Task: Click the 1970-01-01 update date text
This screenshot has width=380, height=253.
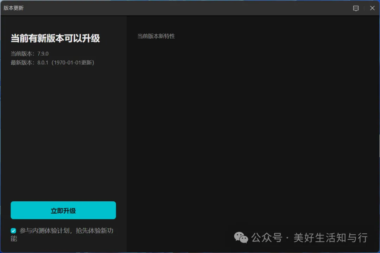Action: point(72,62)
